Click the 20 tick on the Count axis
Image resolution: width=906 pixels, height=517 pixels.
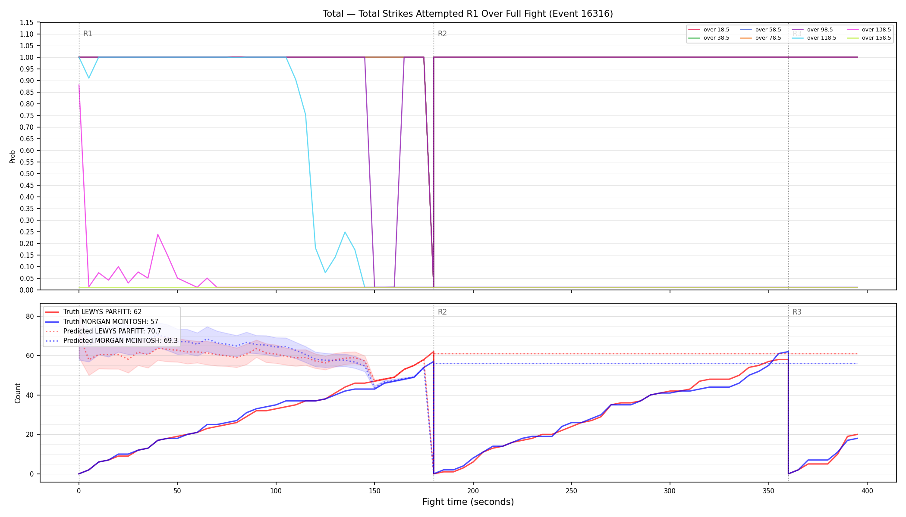coord(30,434)
